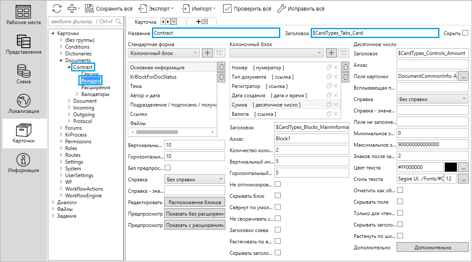Expand the Incoming tree node
This screenshot has height=262, width=472.
pos(69,108)
